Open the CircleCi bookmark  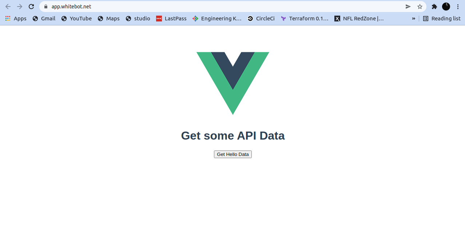(x=261, y=19)
